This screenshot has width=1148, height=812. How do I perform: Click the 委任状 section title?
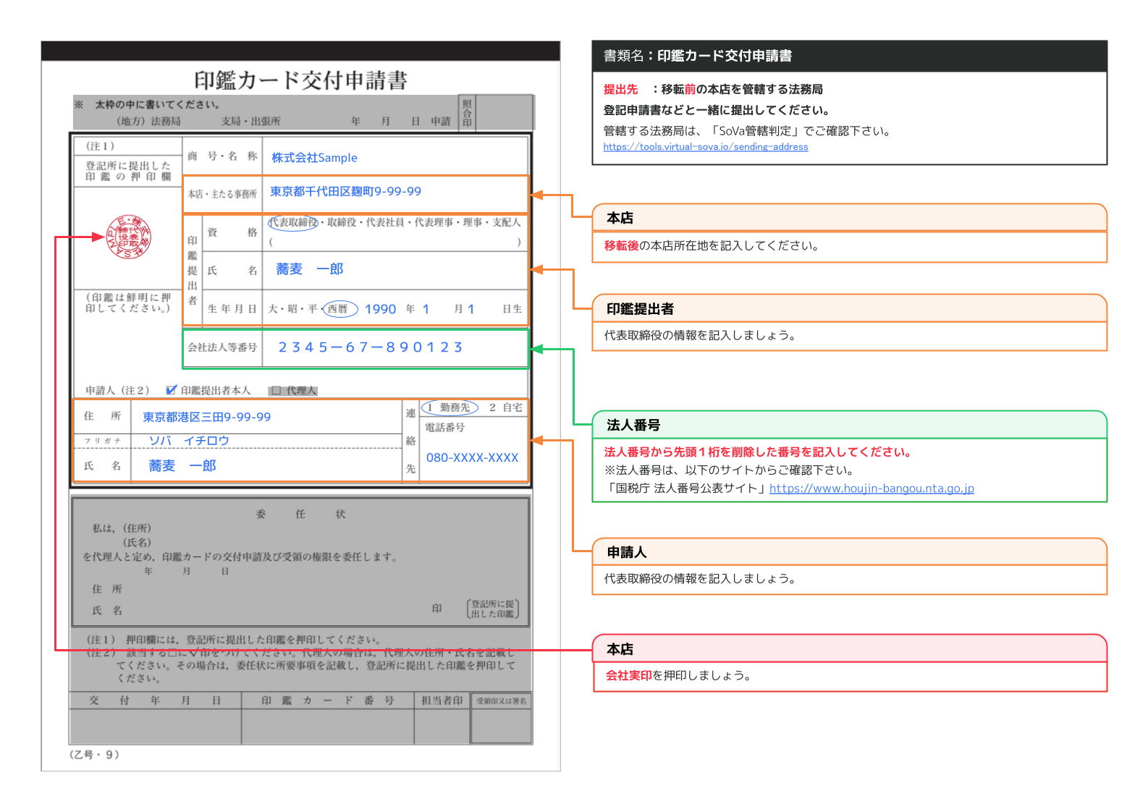300,515
